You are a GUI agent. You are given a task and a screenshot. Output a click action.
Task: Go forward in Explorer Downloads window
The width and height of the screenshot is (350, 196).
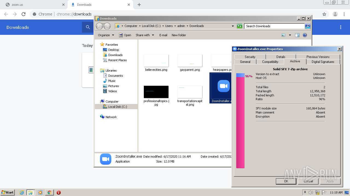pyautogui.click(x=107, y=26)
